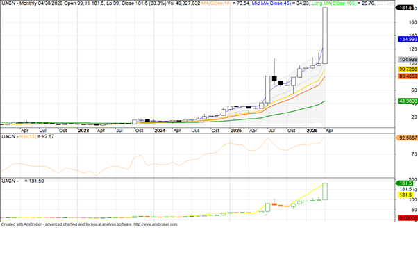This screenshot has width=418, height=273.
Task: Click the Long MA(Close,100) title label
Action: (334, 3)
